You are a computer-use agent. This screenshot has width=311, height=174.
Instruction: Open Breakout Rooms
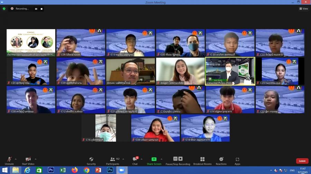(x=202, y=160)
